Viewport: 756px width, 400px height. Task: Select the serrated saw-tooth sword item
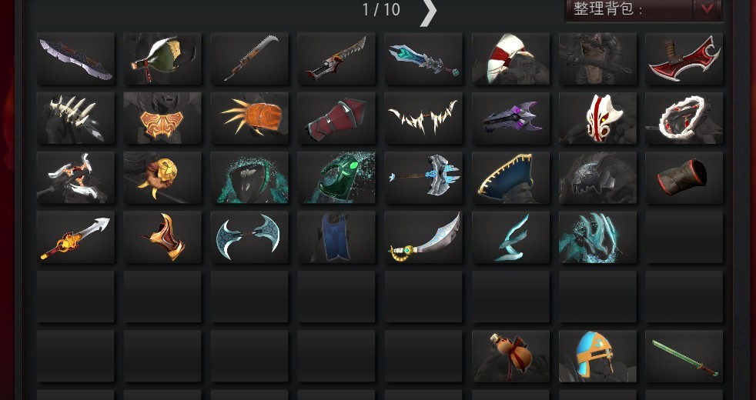[249, 58]
